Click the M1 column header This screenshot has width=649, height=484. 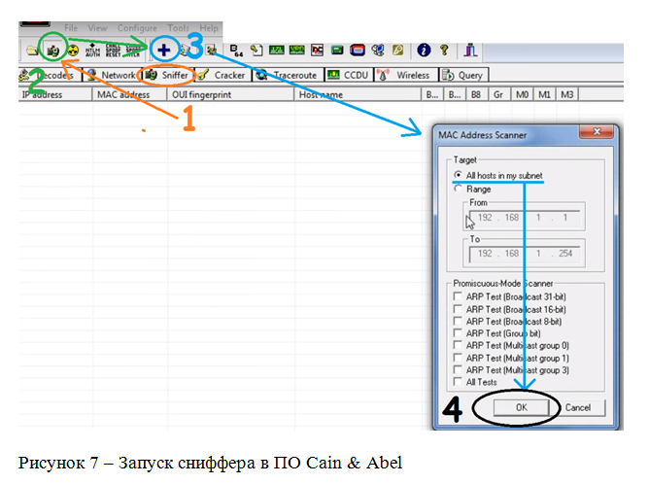pos(544,95)
